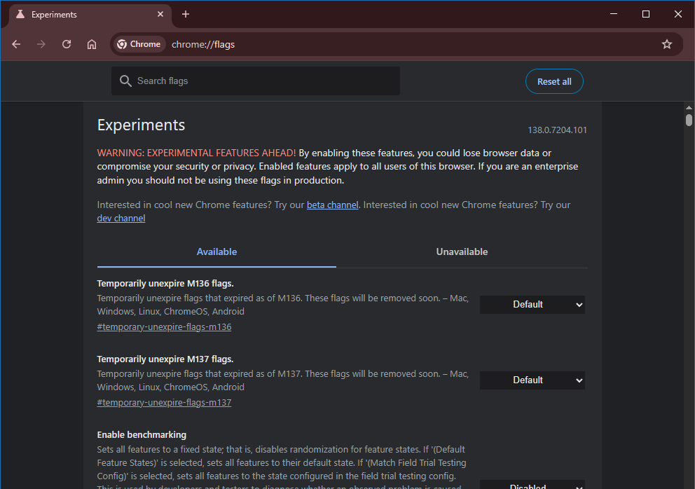Click the forward navigation arrow
This screenshot has width=695, height=489.
(x=41, y=44)
